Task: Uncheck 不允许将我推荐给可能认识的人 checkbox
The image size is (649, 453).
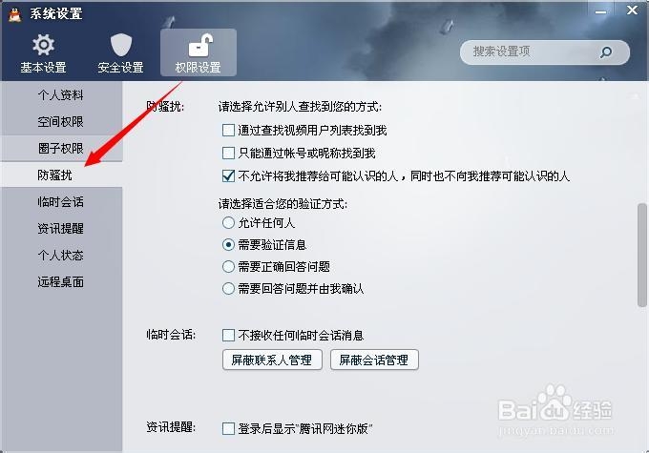Action: click(228, 176)
